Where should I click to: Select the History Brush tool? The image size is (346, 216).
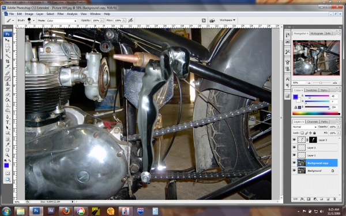(7, 89)
